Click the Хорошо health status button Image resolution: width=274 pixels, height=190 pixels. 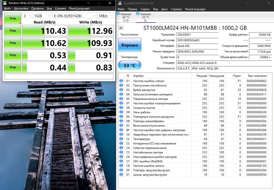point(130,45)
